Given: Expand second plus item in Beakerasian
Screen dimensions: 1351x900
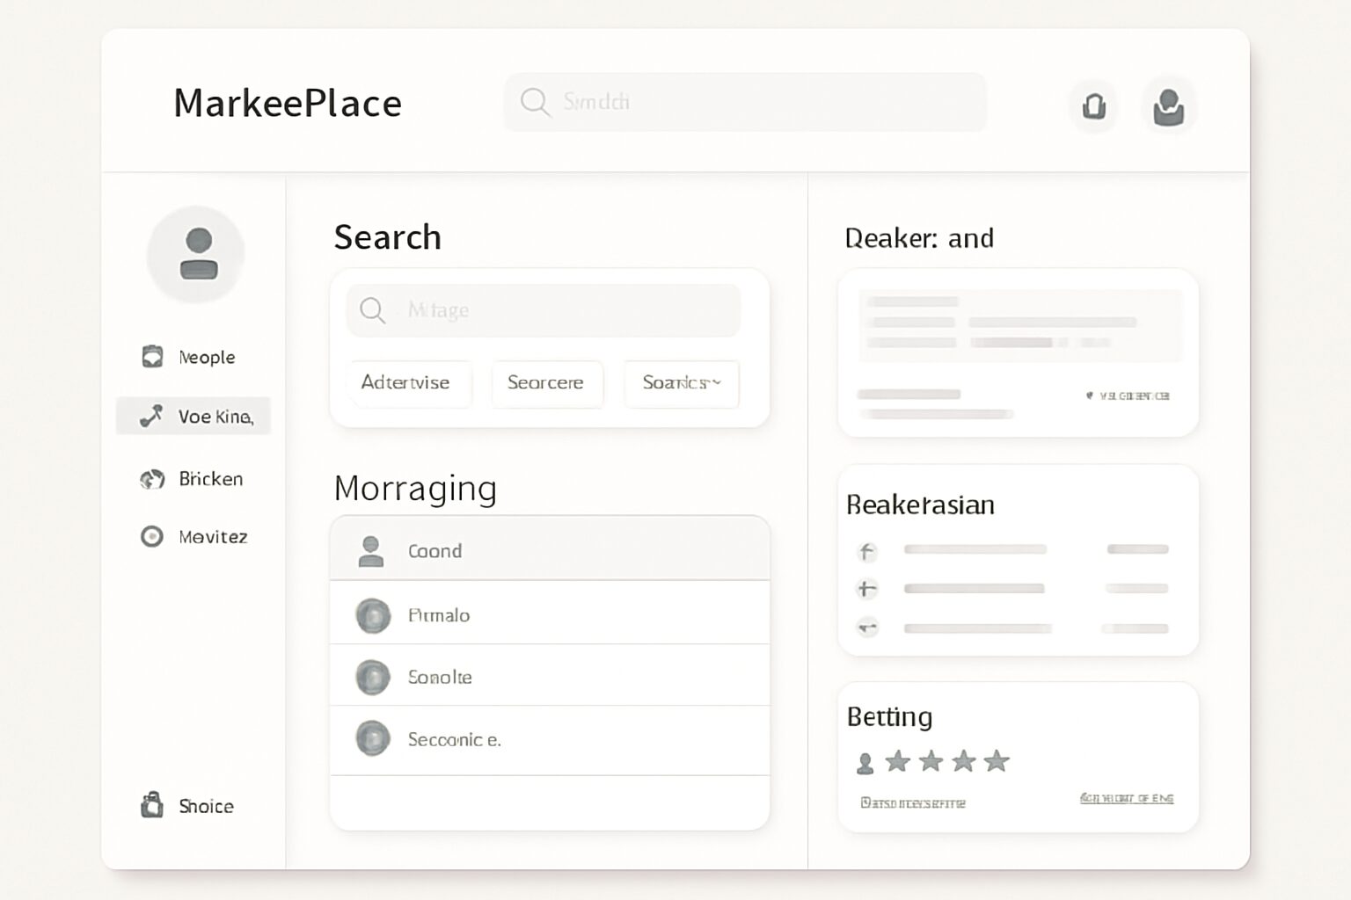Looking at the screenshot, I should pyautogui.click(x=866, y=589).
